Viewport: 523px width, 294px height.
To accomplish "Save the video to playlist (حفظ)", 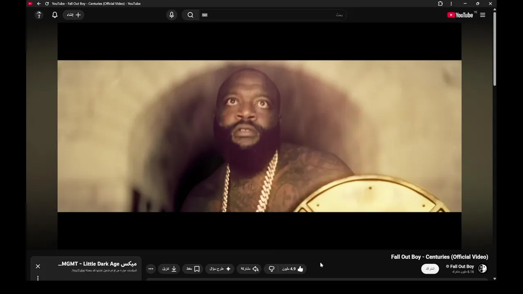I will click(x=192, y=269).
